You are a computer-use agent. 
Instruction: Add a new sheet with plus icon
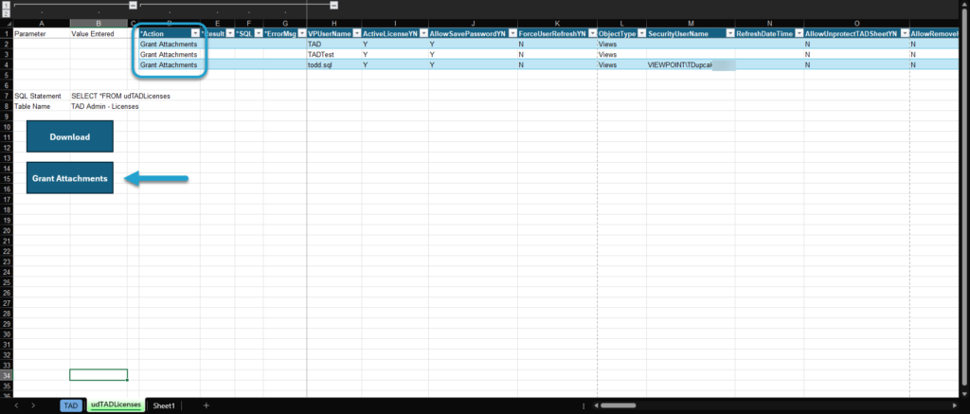pos(206,405)
